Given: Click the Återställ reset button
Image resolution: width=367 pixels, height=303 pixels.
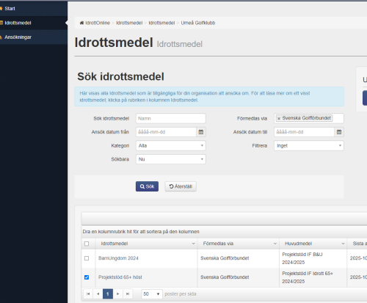Looking at the screenshot, I should 181,186.
